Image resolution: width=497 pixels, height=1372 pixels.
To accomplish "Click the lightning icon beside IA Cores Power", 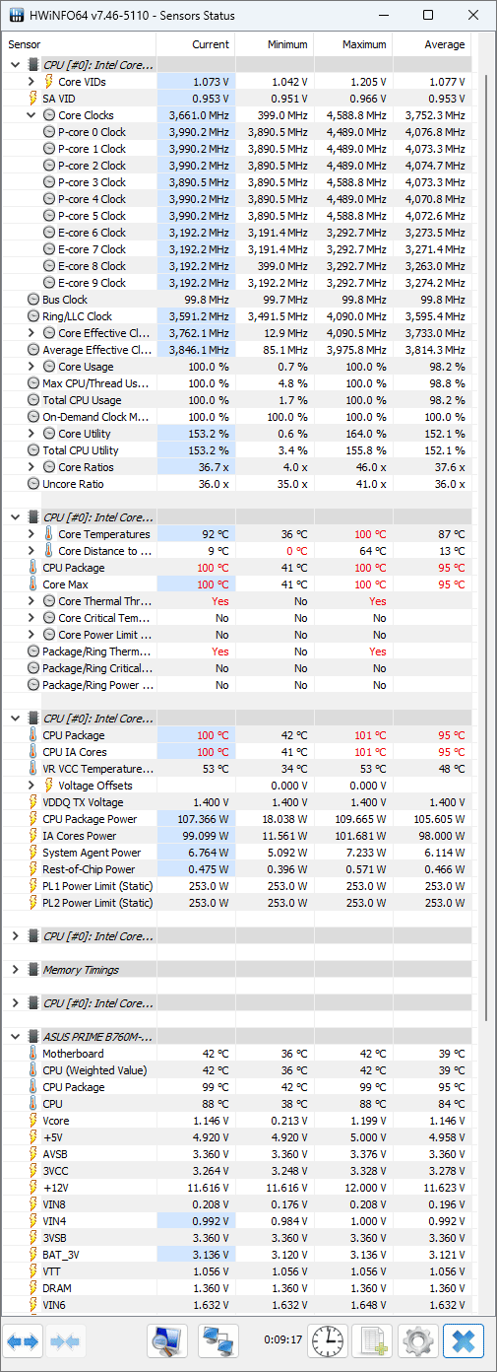I will coord(34,836).
